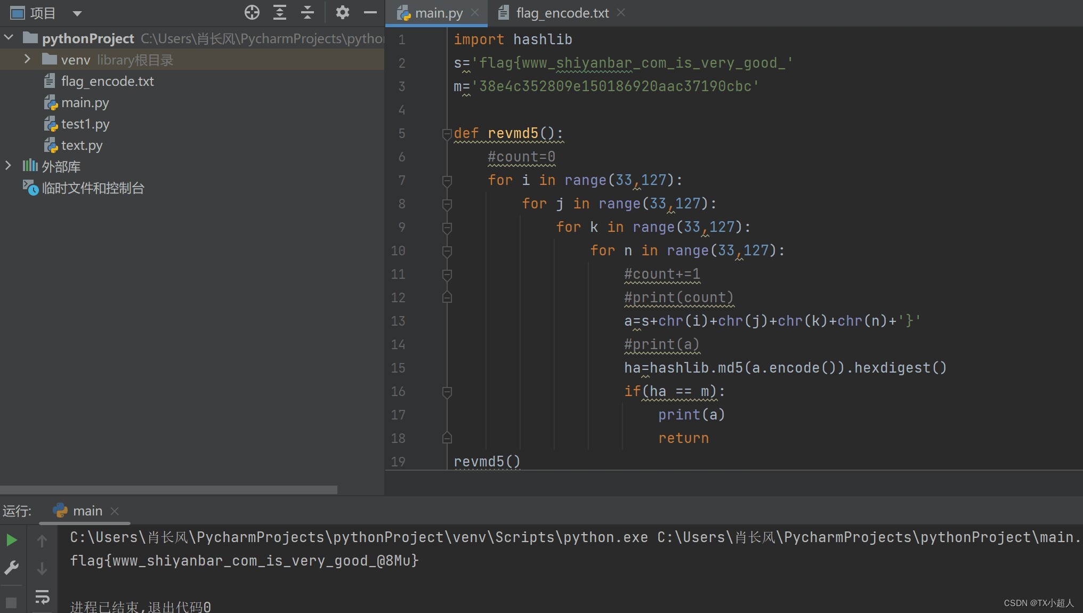Toggle soft-wrap in run console
Viewport: 1083px width, 613px height.
pyautogui.click(x=42, y=597)
